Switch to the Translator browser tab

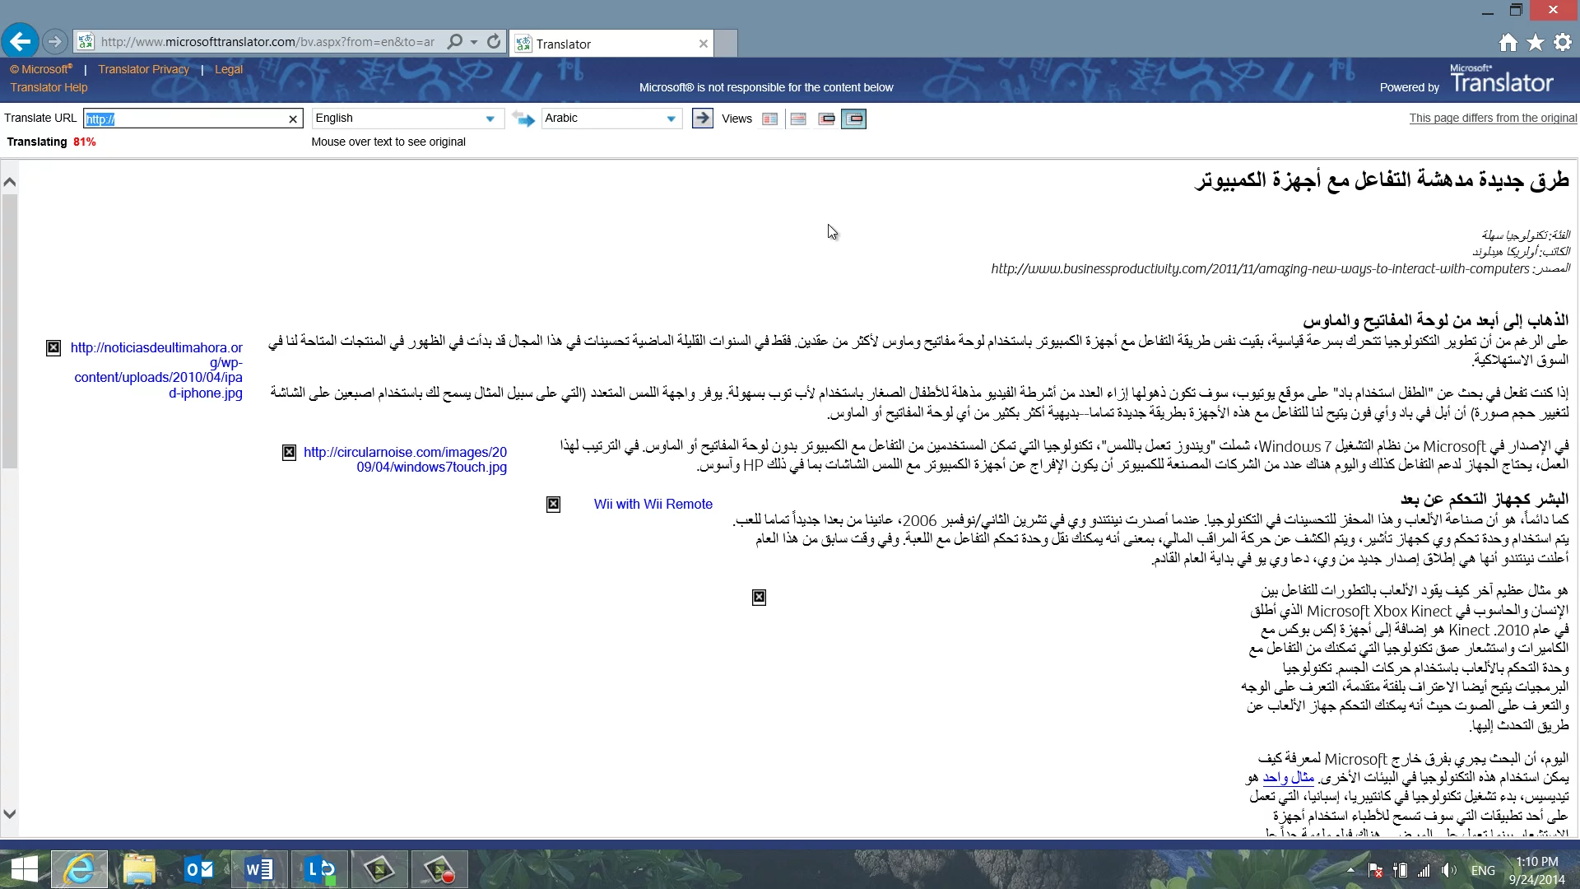click(609, 44)
